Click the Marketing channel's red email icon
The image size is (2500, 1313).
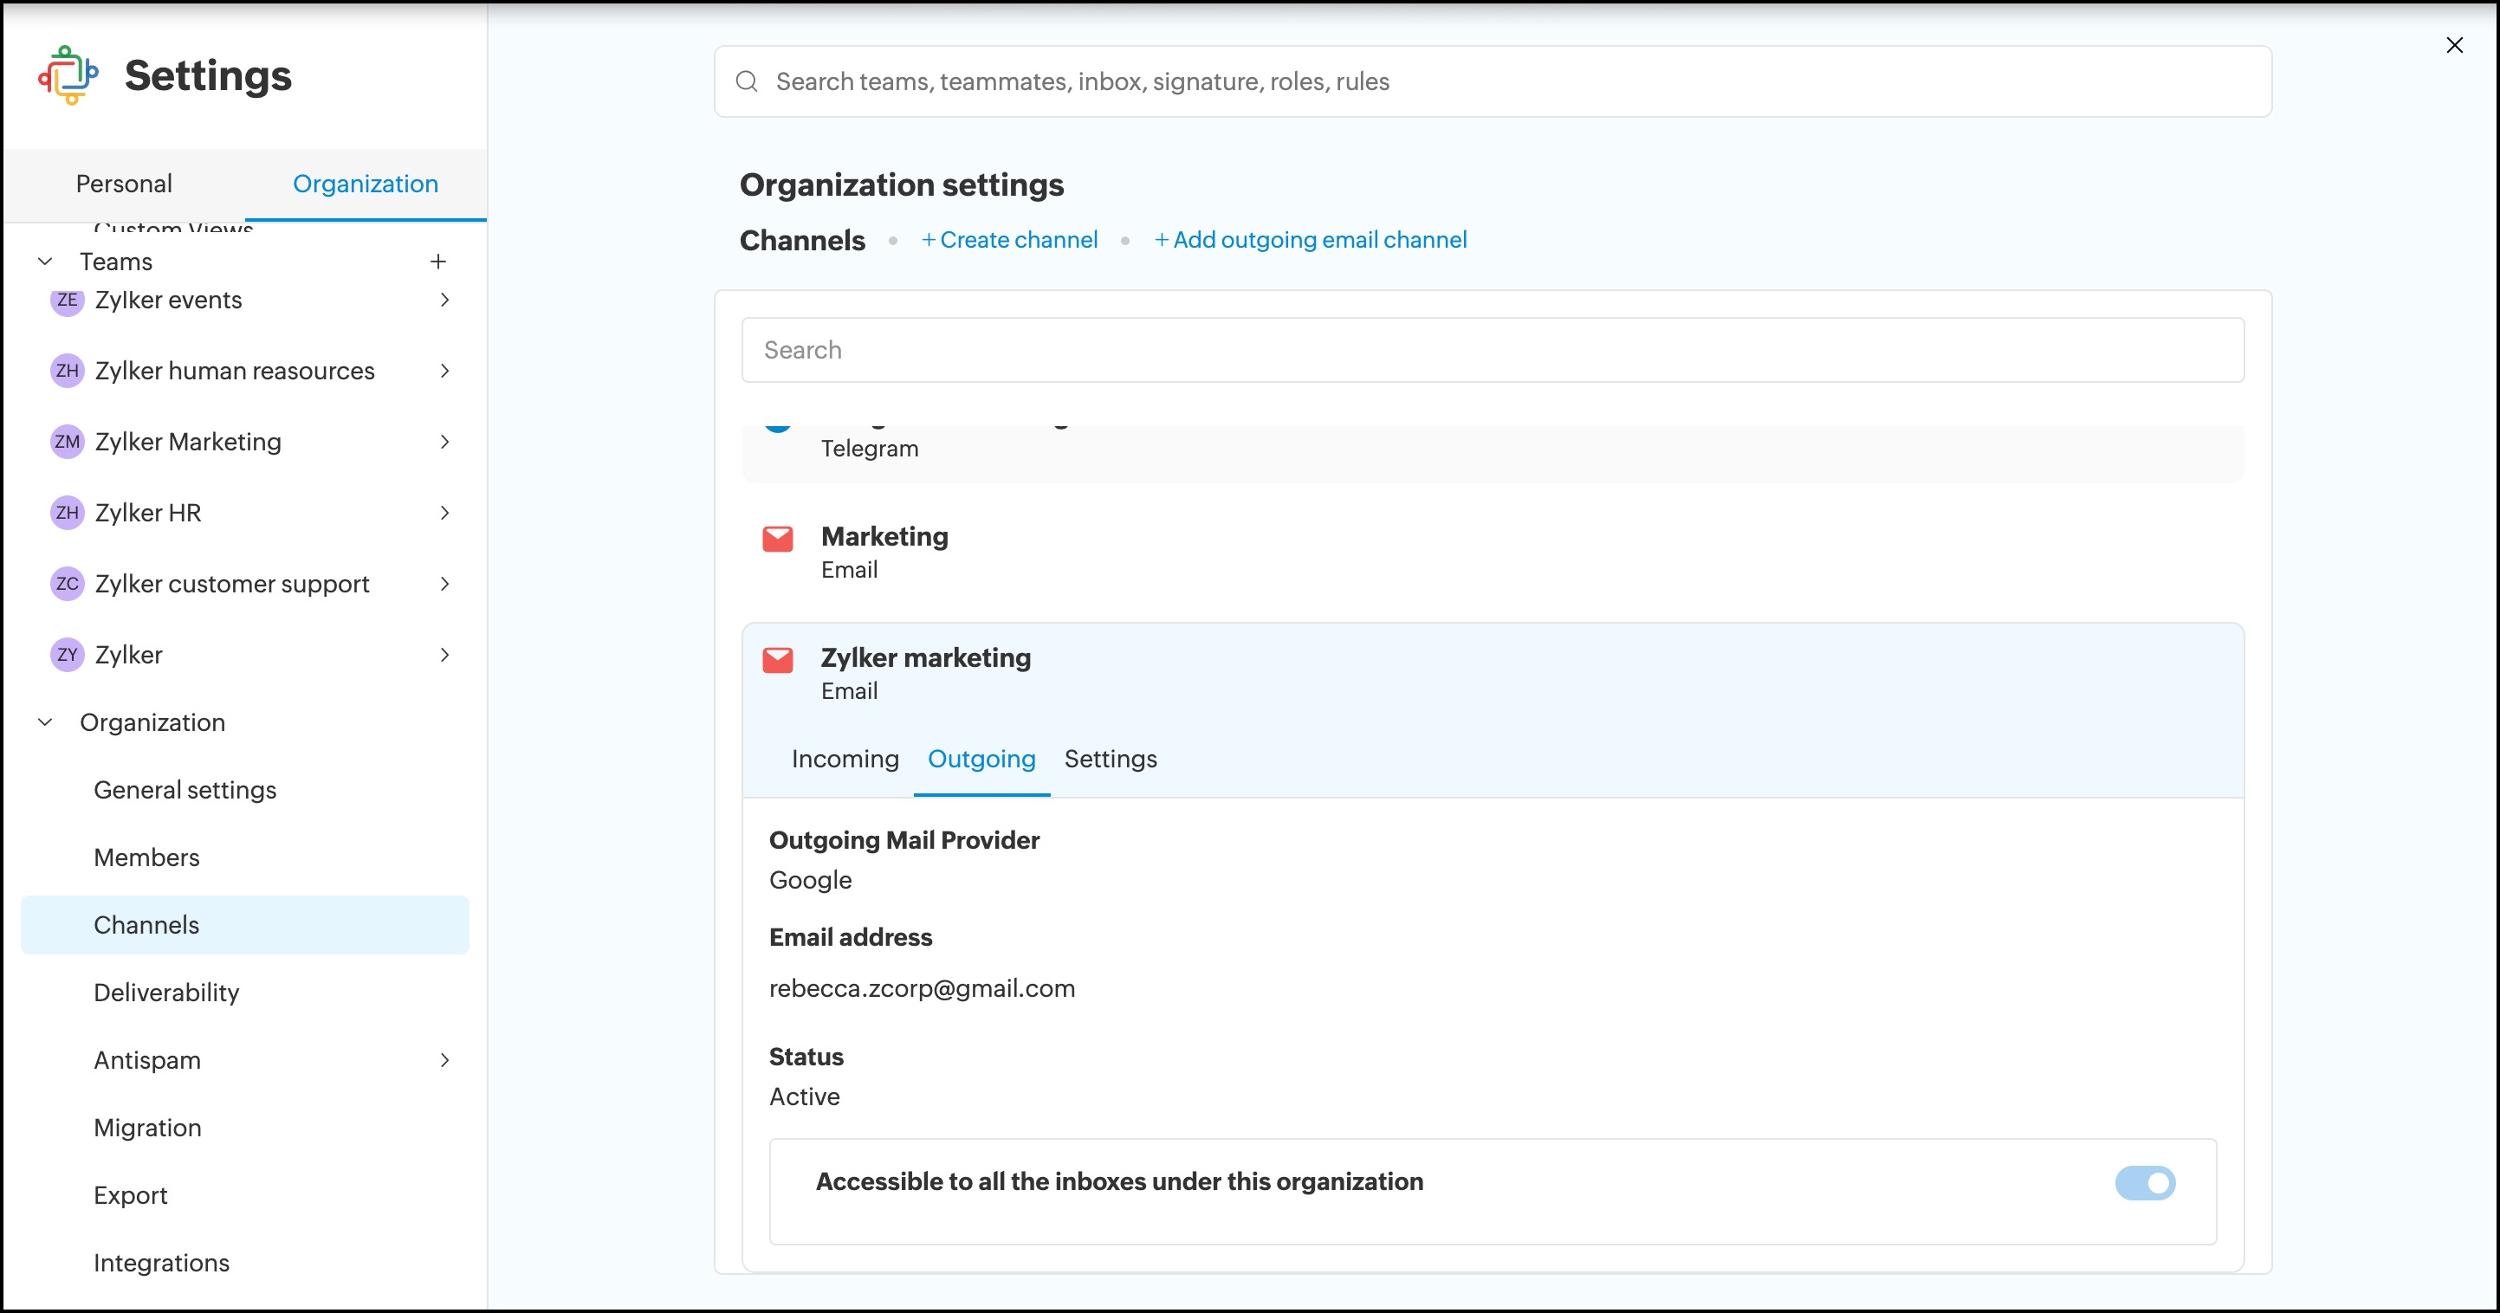coord(777,539)
